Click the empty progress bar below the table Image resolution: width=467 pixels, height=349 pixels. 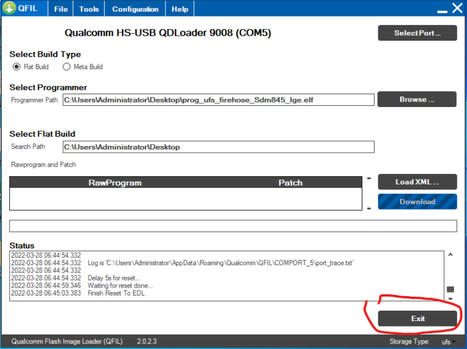pos(233,226)
